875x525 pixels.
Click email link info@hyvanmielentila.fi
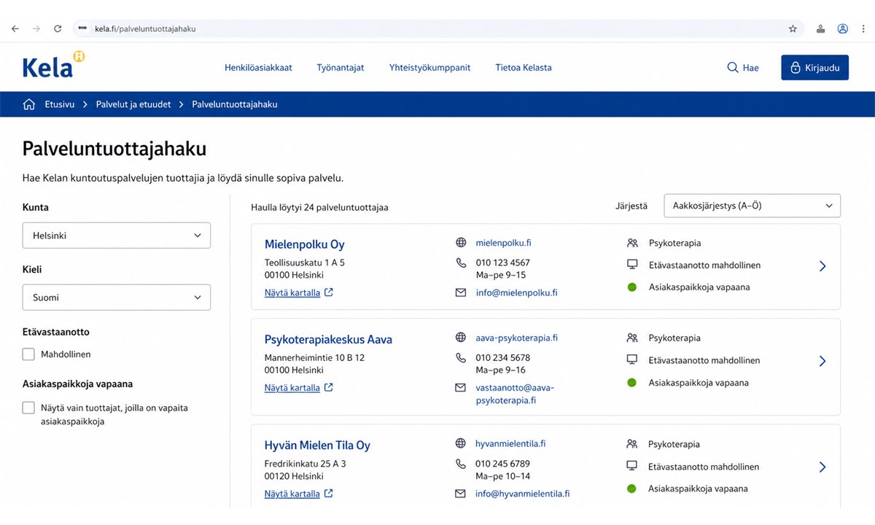click(x=523, y=494)
